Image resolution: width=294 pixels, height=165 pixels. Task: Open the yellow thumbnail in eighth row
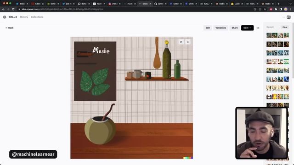[x=275, y=97]
